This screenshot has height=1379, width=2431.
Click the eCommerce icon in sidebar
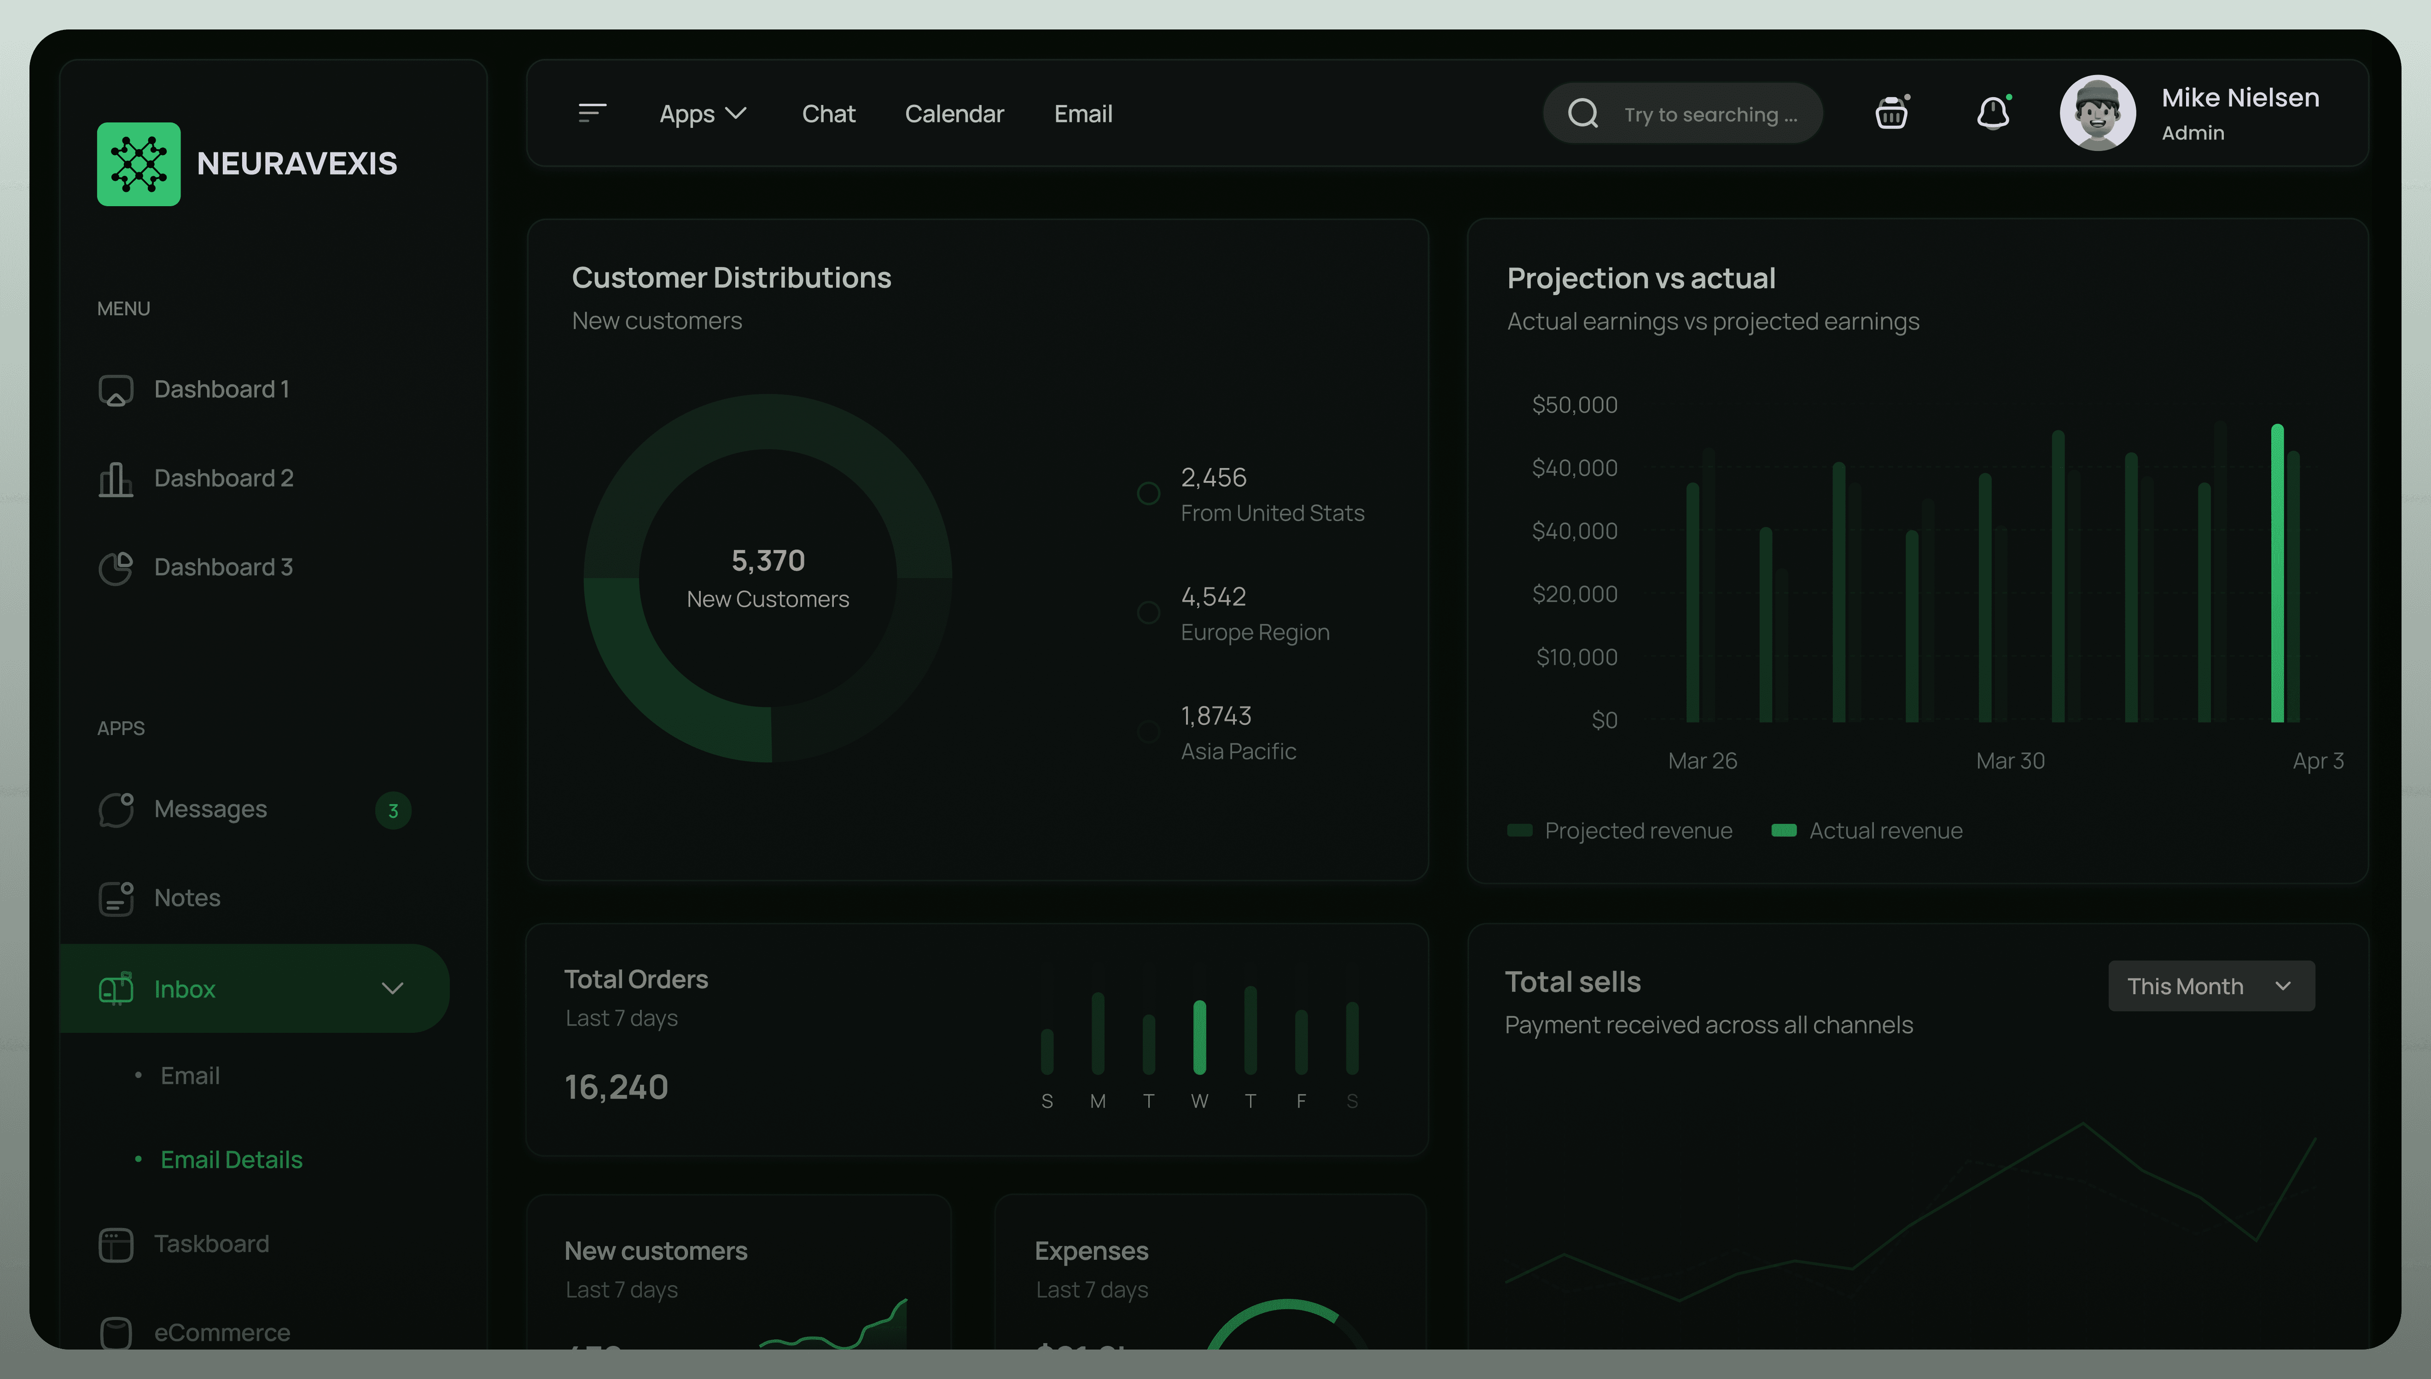116,1333
